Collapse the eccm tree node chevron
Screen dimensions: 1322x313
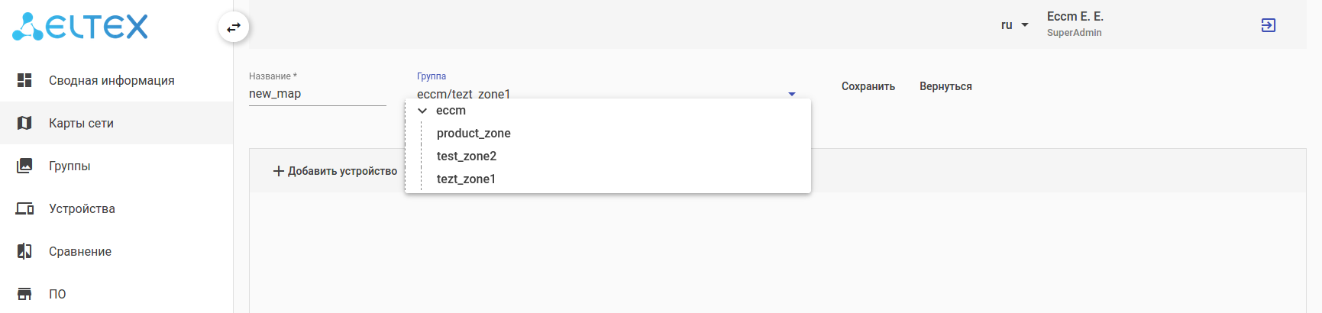[x=422, y=111]
